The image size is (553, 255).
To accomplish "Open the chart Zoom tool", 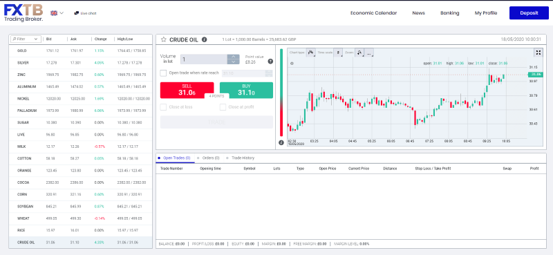I will coord(359,53).
